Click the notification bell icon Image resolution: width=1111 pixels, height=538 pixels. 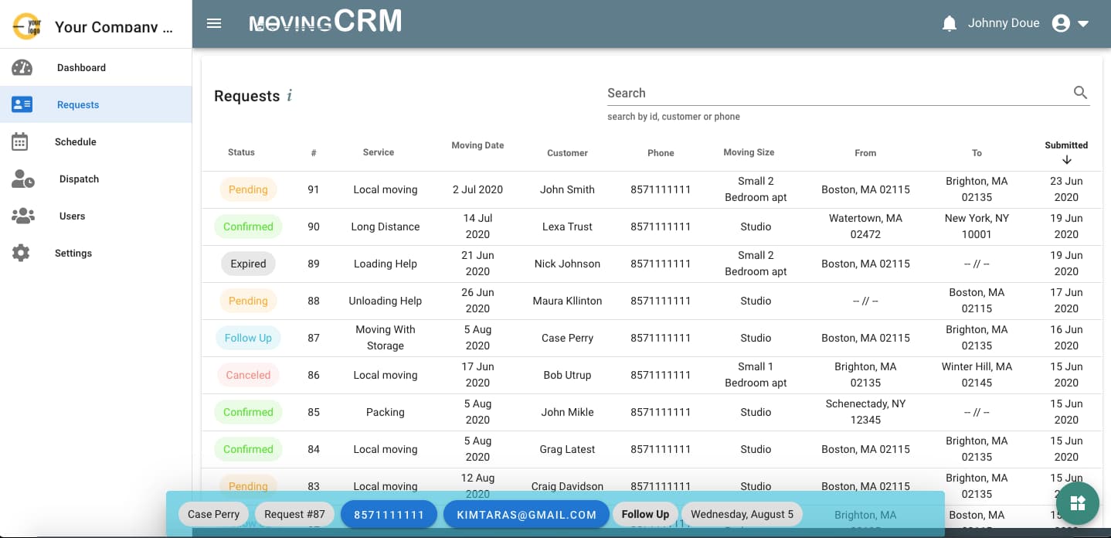950,23
